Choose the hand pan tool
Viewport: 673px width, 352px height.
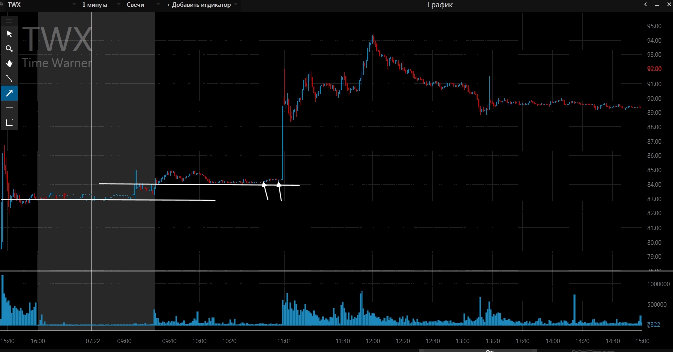[x=9, y=63]
